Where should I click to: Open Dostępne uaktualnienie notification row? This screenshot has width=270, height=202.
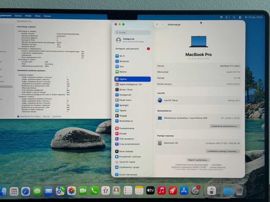[x=133, y=49]
